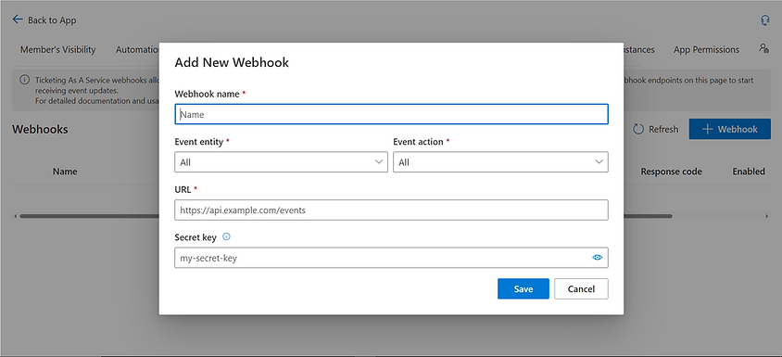Screen dimensions: 782x357
Task: Click the Webhooks section heading
Action: coord(40,129)
